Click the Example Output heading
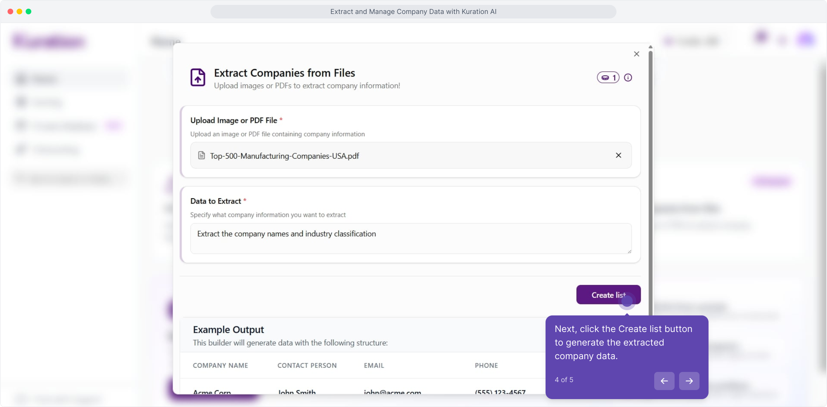 pyautogui.click(x=228, y=330)
